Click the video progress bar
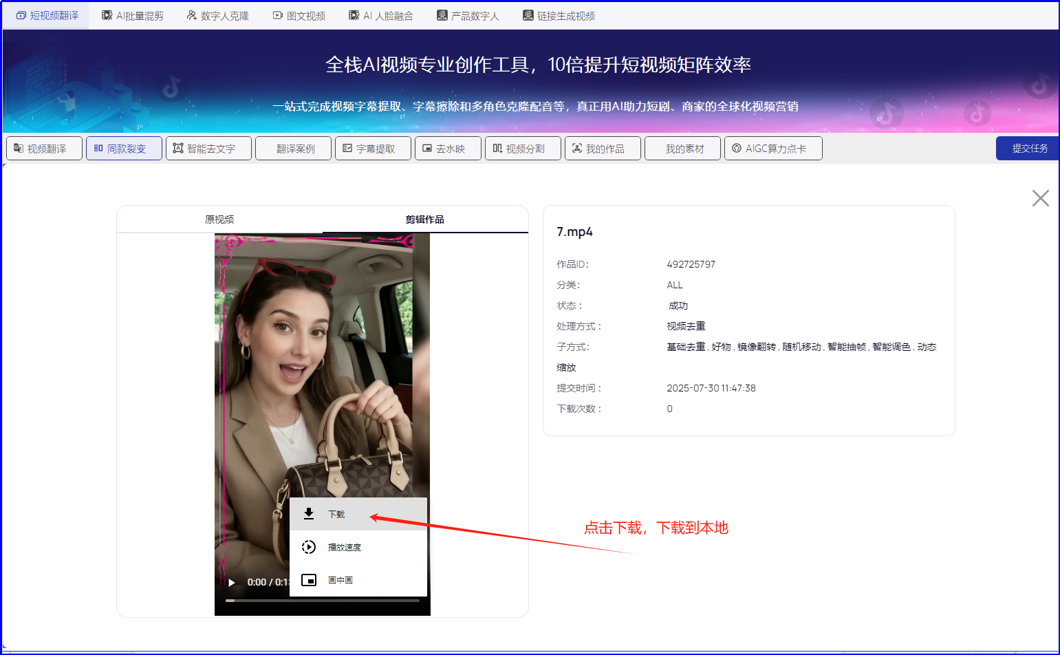Viewport: 1060px width, 655px height. 323,601
